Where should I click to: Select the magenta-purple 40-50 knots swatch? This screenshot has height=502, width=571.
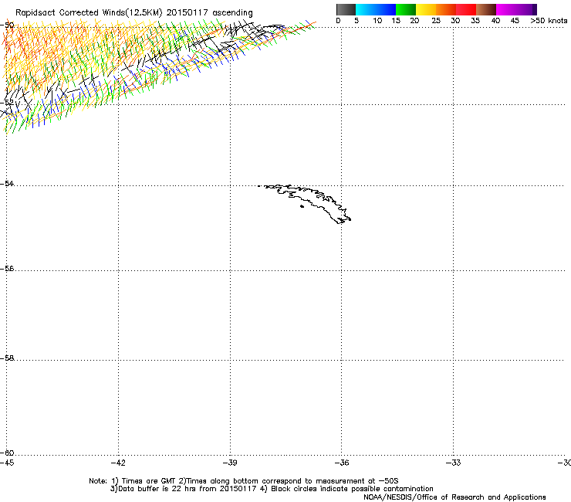coord(516,9)
